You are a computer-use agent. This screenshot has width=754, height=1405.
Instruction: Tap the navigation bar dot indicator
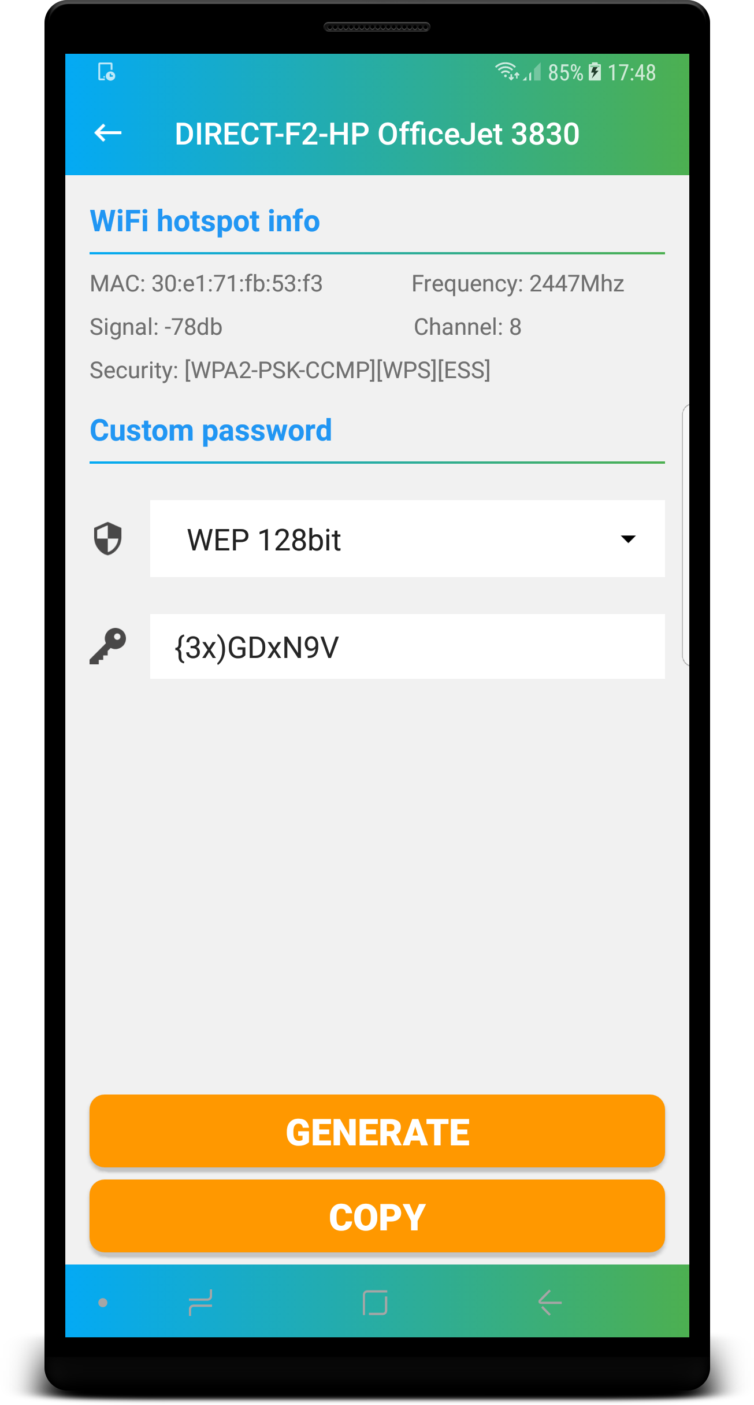(103, 1303)
